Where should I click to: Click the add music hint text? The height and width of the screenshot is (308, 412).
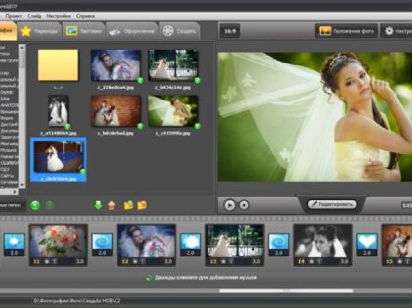pyautogui.click(x=205, y=278)
